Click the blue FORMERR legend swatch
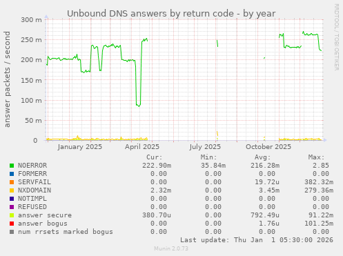 click(x=12, y=174)
